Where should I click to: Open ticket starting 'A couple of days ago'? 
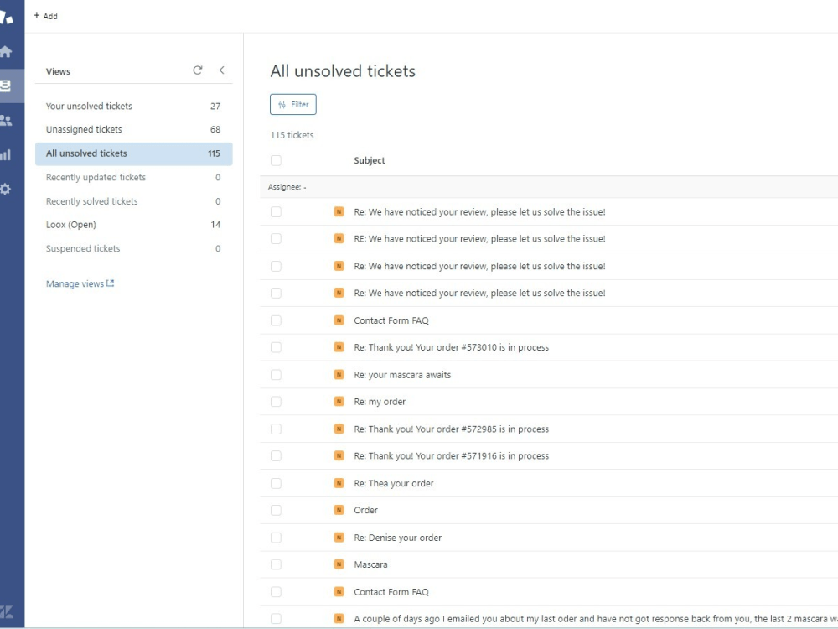pos(595,619)
